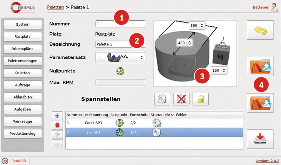Click the 2/2 progress value
The height and width of the screenshot is (165, 281).
[133, 123]
